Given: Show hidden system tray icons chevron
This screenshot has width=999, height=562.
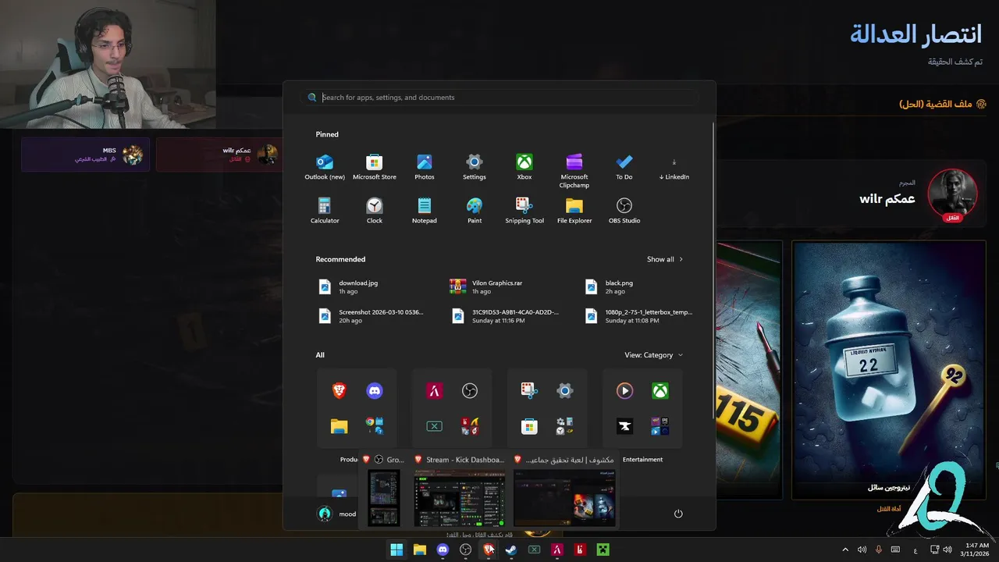Looking at the screenshot, I should [x=845, y=550].
